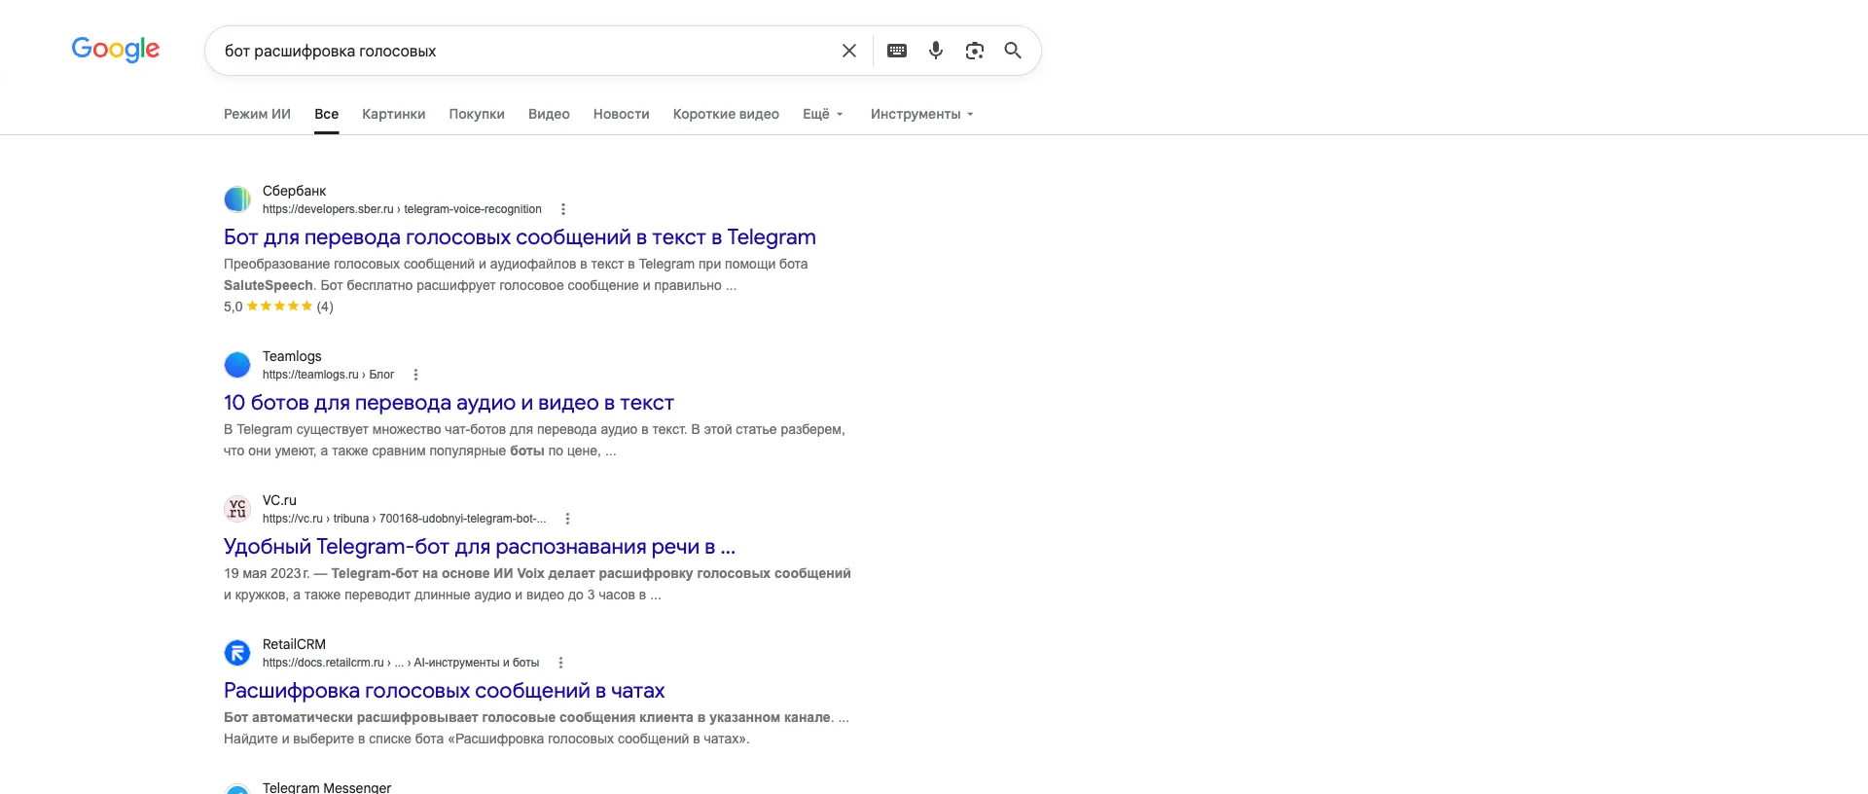Open 10 ботов для перевода аудио link
The width and height of the screenshot is (1868, 794).
[x=449, y=403]
